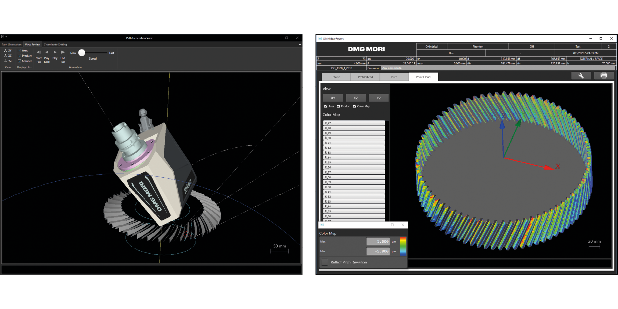Open the Profile/Lead tab
This screenshot has width=618, height=309.
(x=365, y=77)
